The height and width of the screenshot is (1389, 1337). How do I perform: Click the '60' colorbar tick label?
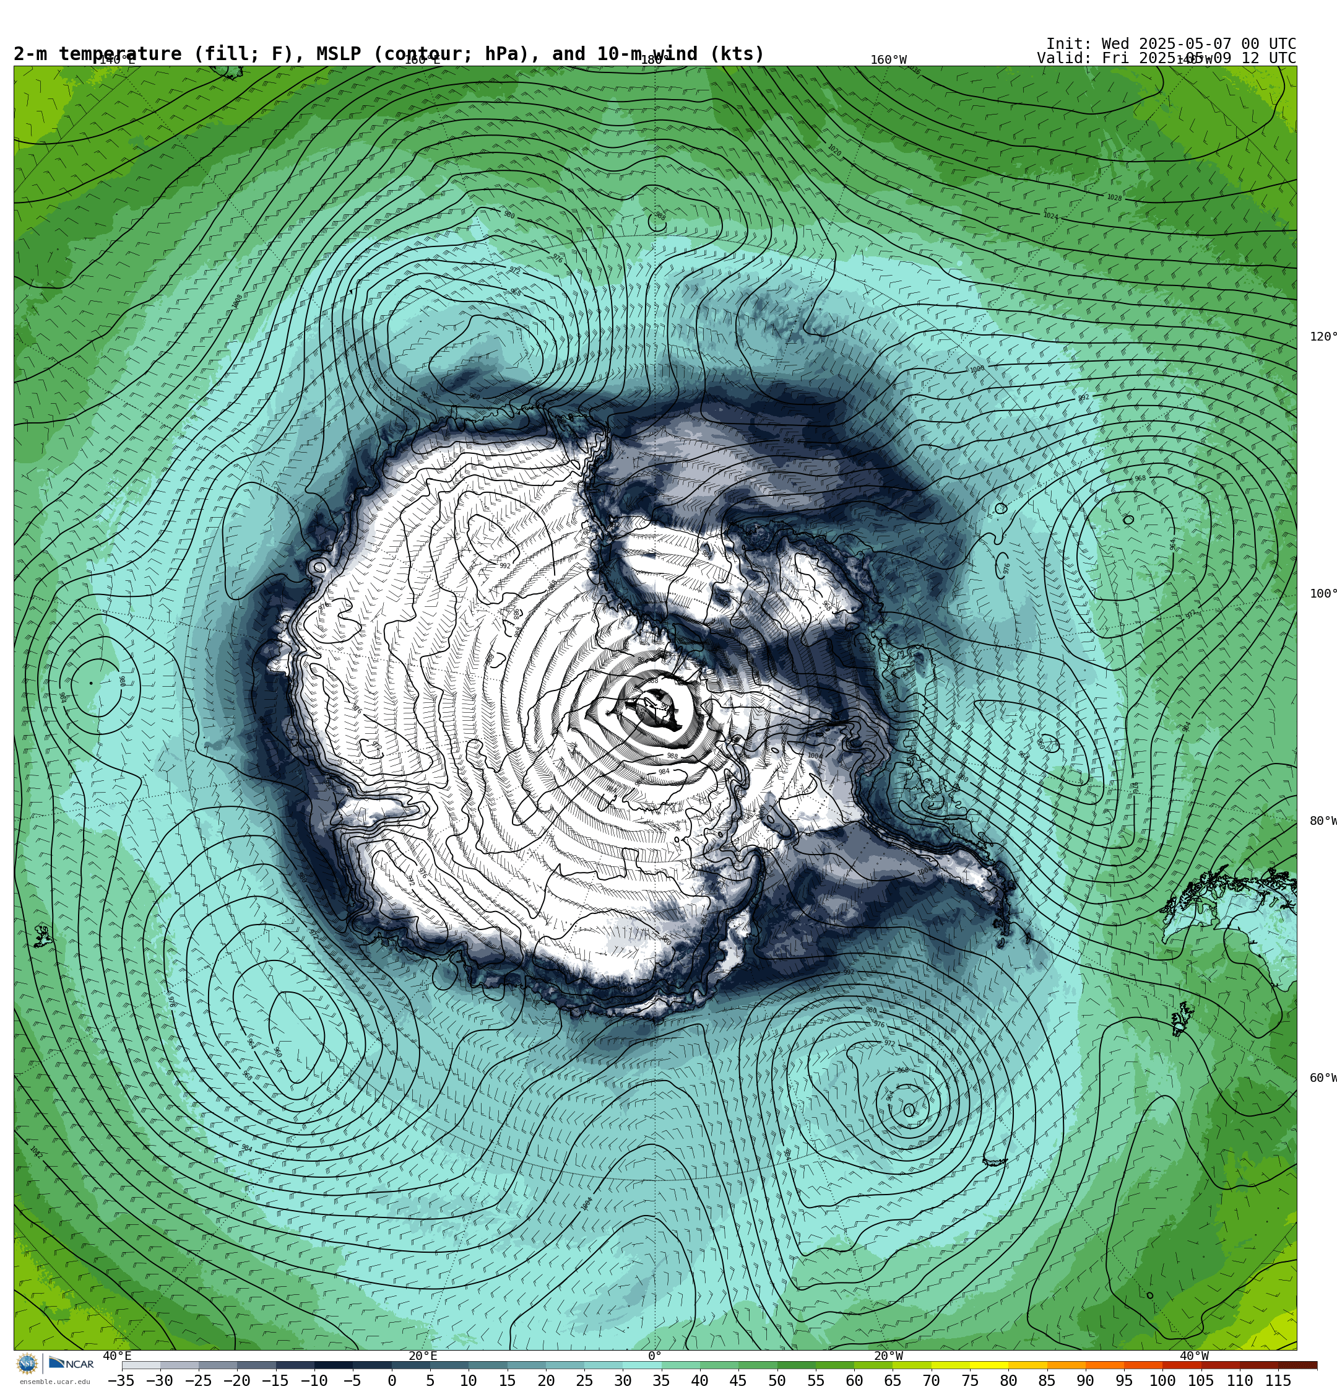[854, 1380]
